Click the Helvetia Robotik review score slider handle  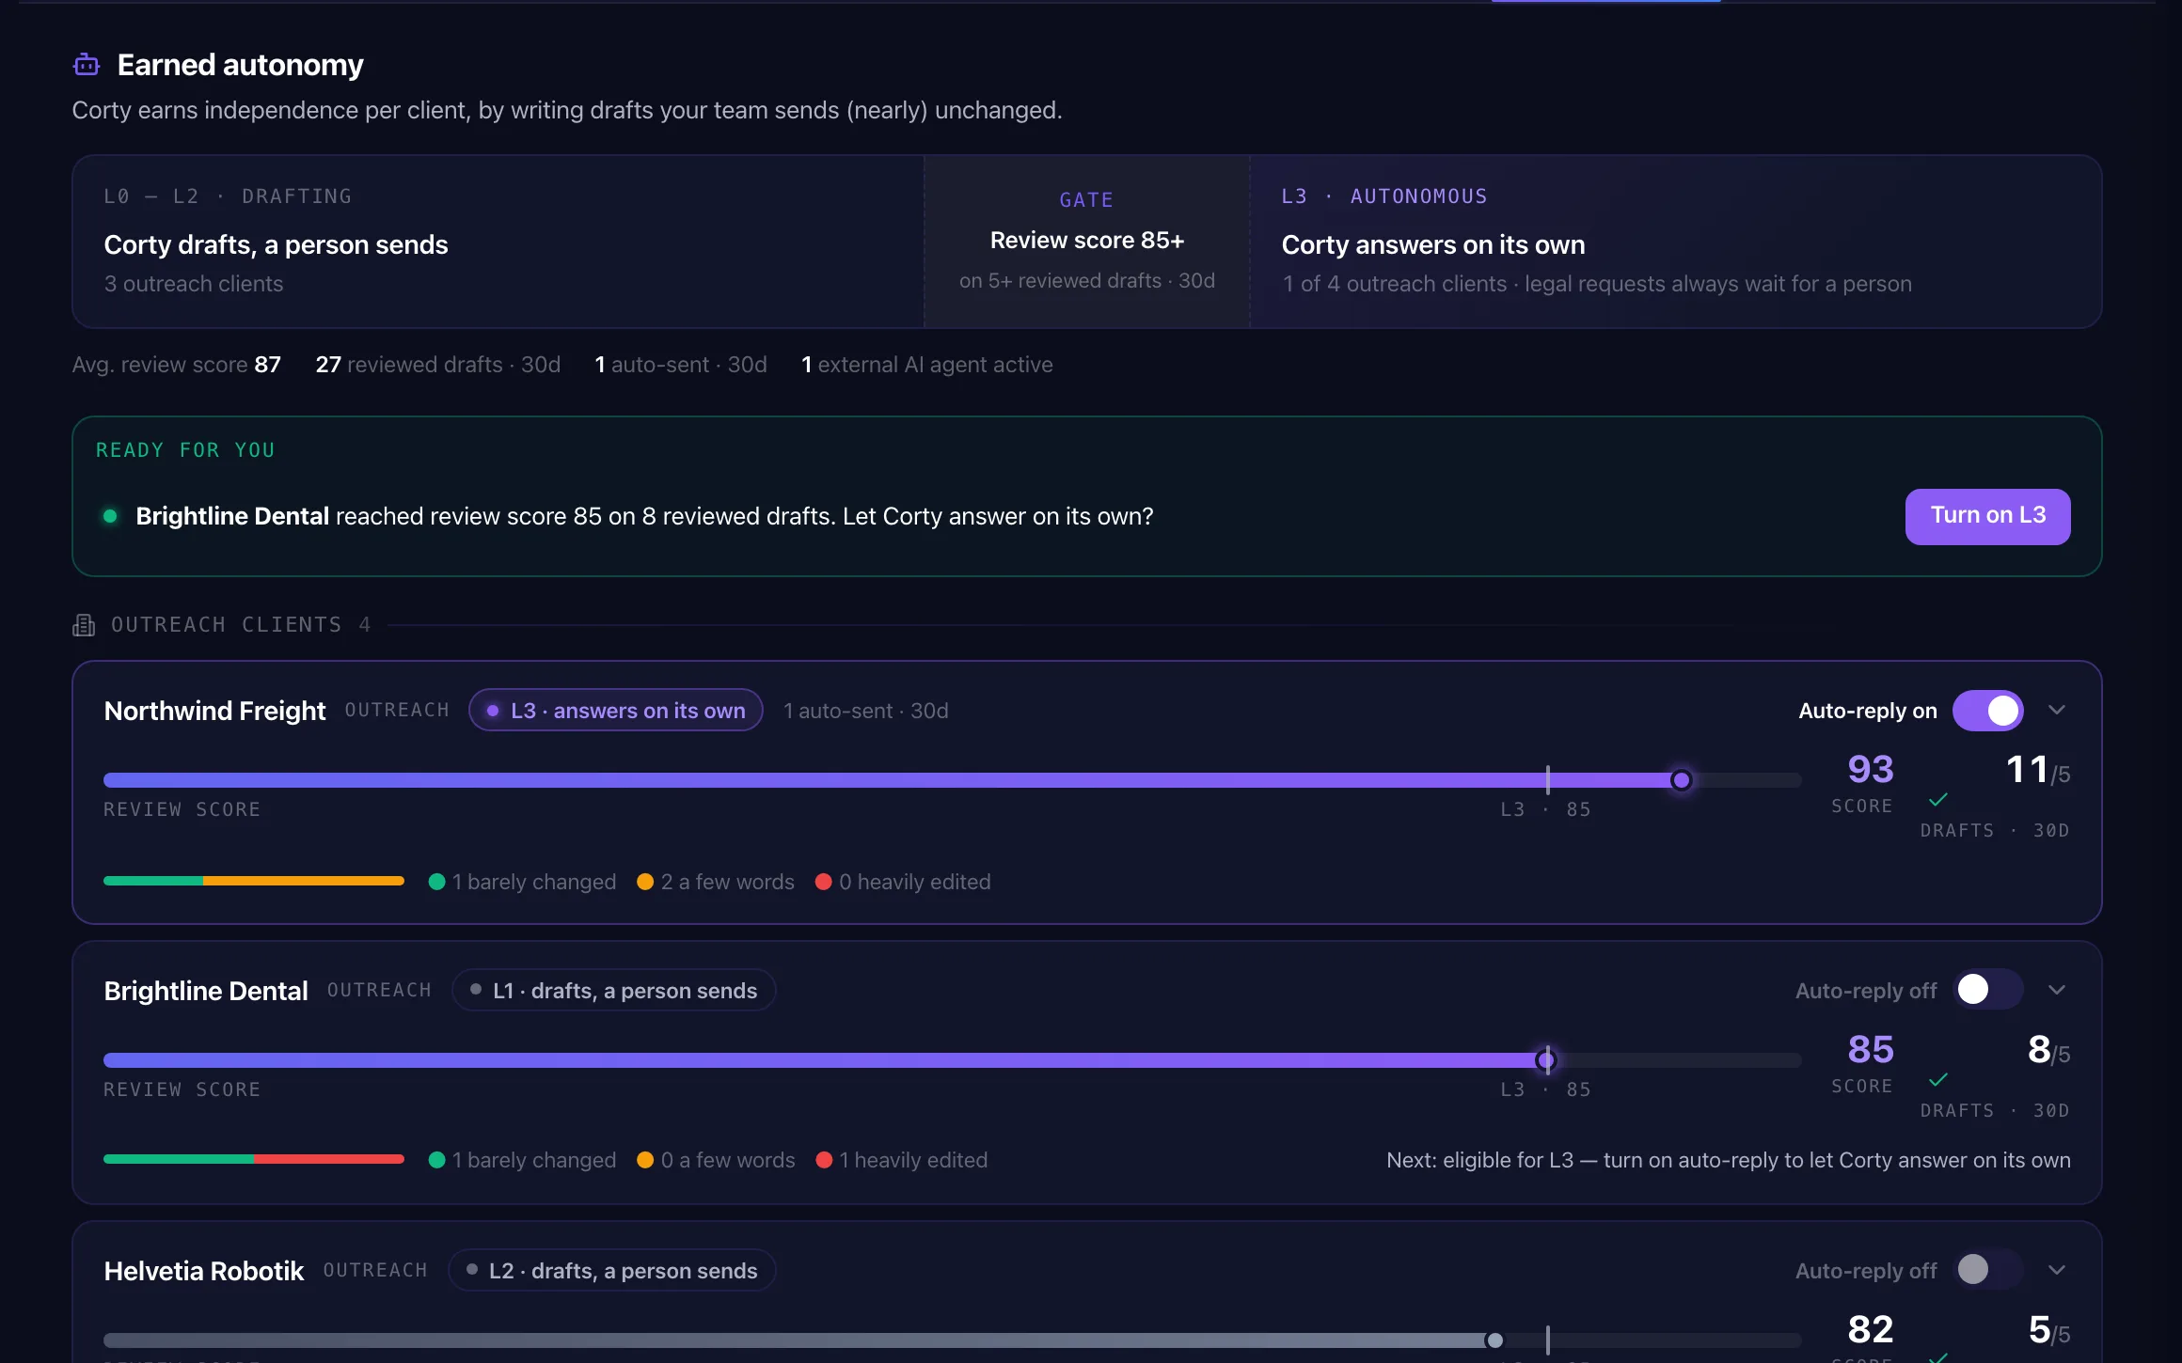pyautogui.click(x=1494, y=1340)
